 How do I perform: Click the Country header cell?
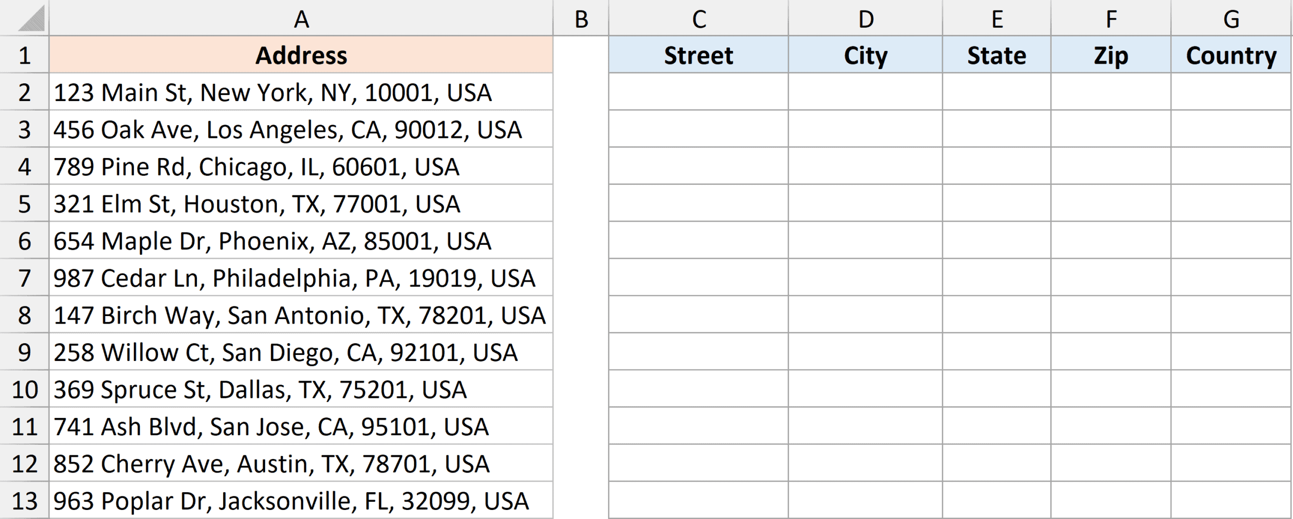pyautogui.click(x=1231, y=55)
